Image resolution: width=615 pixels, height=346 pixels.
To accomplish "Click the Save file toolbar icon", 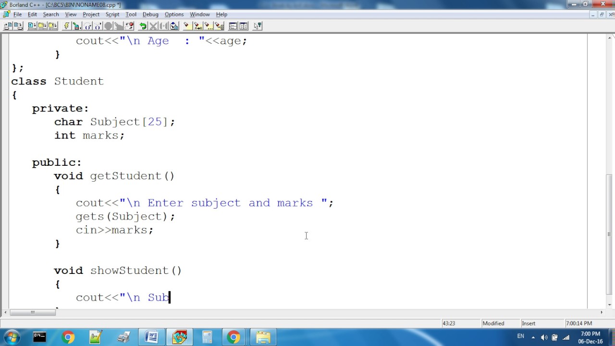I will pyautogui.click(x=18, y=26).
